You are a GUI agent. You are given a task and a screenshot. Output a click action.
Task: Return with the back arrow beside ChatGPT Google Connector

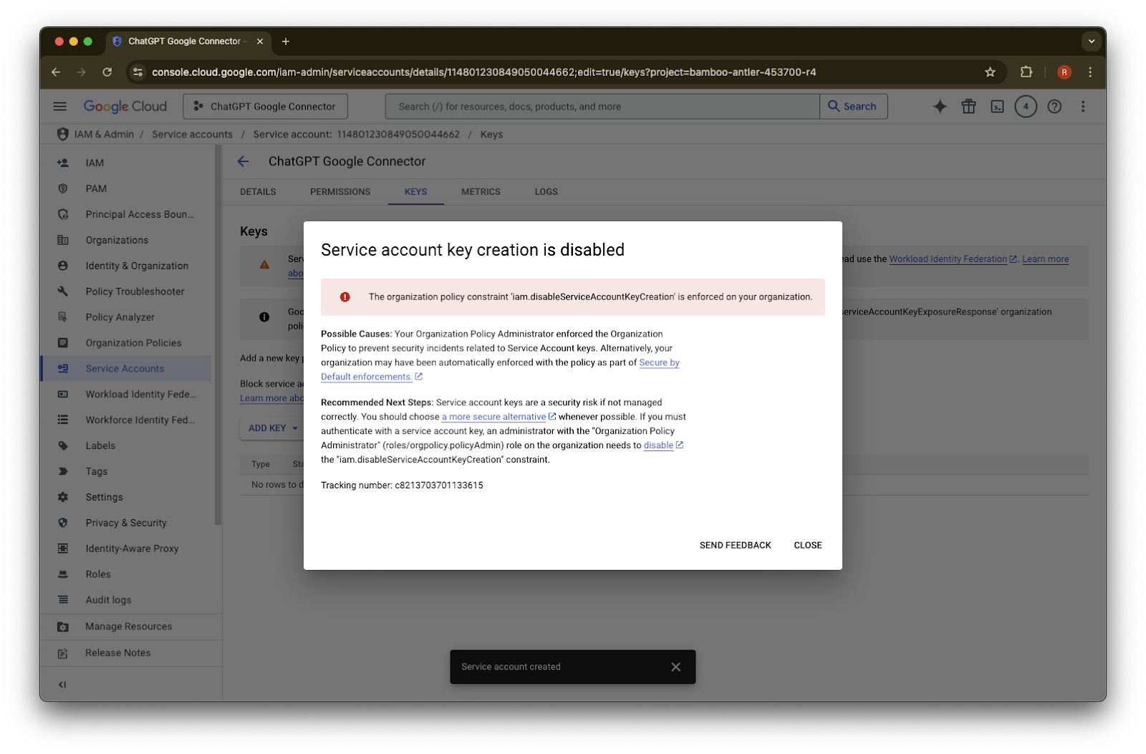coord(244,162)
